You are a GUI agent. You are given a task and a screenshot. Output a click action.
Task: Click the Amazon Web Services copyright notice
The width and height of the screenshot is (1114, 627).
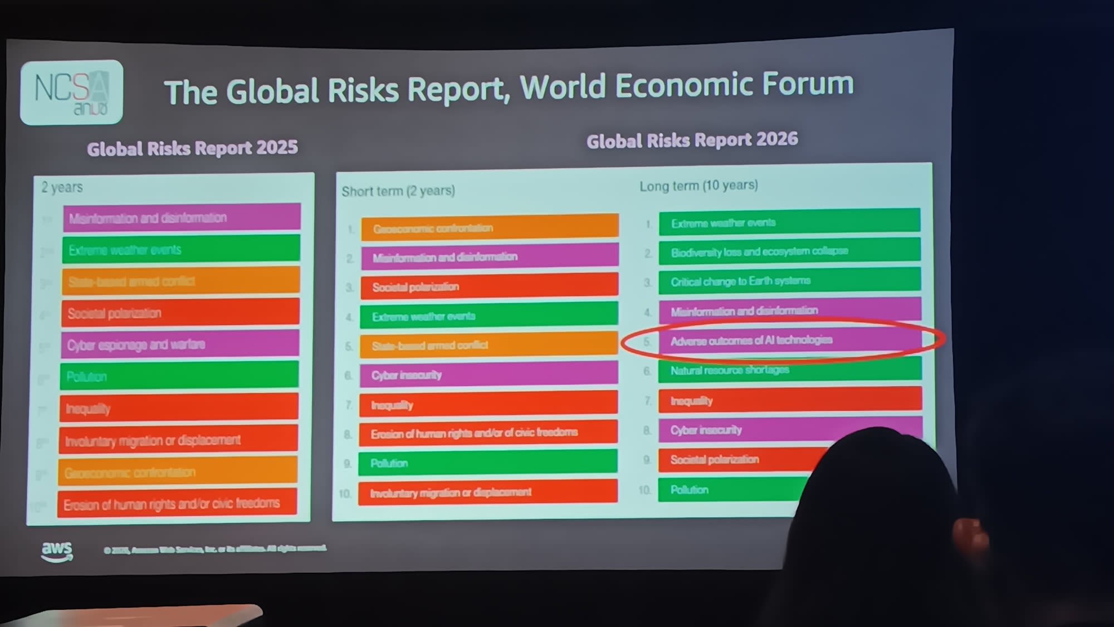pyautogui.click(x=214, y=549)
